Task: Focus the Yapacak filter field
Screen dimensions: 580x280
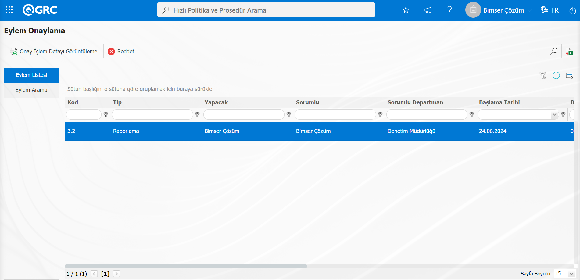Action: [244, 114]
